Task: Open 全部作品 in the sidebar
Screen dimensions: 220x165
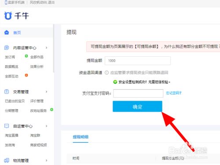Action: [37, 57]
